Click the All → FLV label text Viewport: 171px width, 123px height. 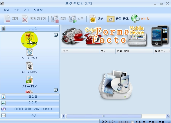pyautogui.click(x=29, y=86)
